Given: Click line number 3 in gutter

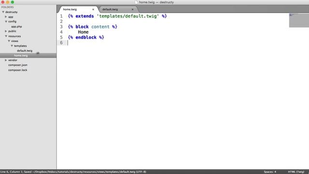Looking at the screenshot, I should click(61, 27).
